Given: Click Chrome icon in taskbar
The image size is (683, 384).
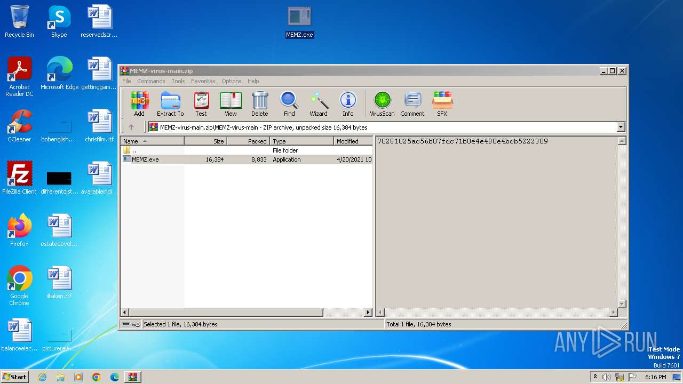Looking at the screenshot, I should 97,377.
